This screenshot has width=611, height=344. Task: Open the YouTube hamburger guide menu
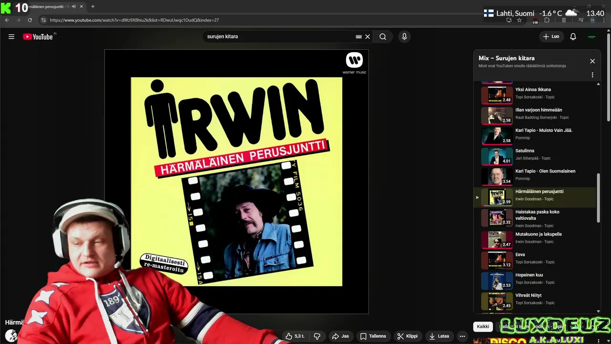pos(11,37)
